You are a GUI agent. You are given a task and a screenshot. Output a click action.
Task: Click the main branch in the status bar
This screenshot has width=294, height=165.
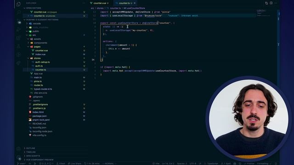click(22, 164)
